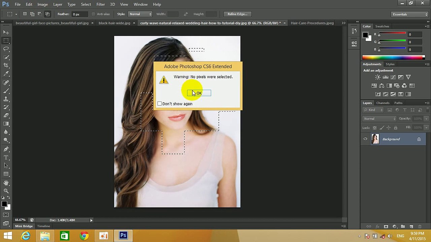Select the Lasso tool
This screenshot has height=242, width=431.
(6, 49)
